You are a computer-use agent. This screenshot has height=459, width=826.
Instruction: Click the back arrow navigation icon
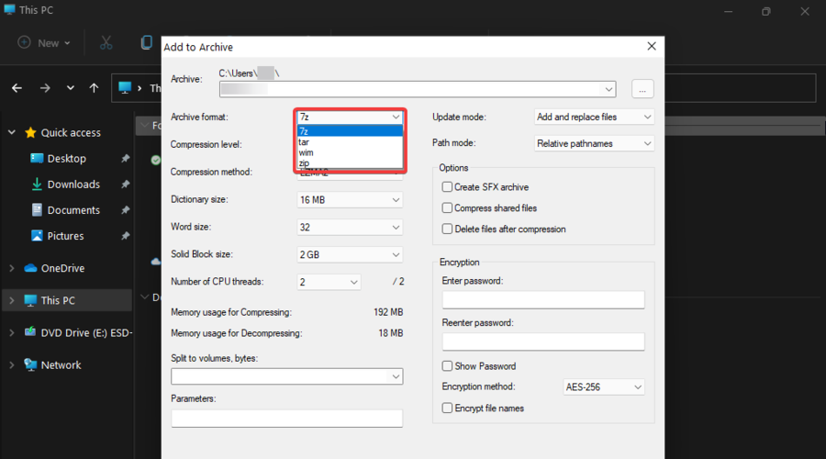(x=17, y=88)
